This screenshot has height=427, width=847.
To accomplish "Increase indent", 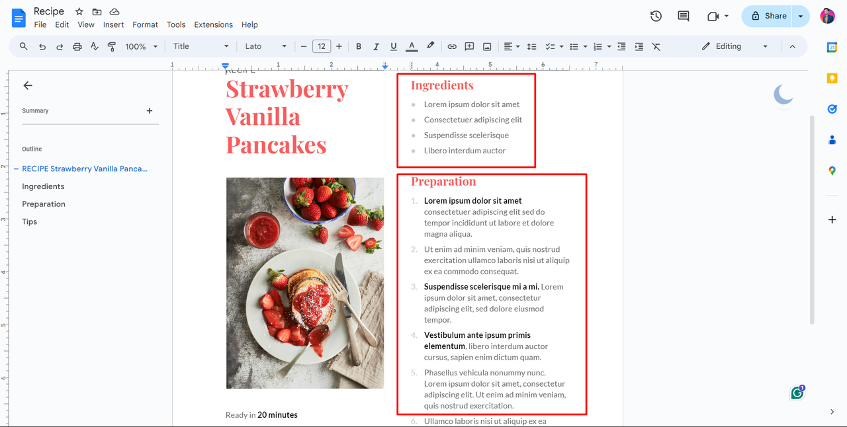I will click(639, 46).
